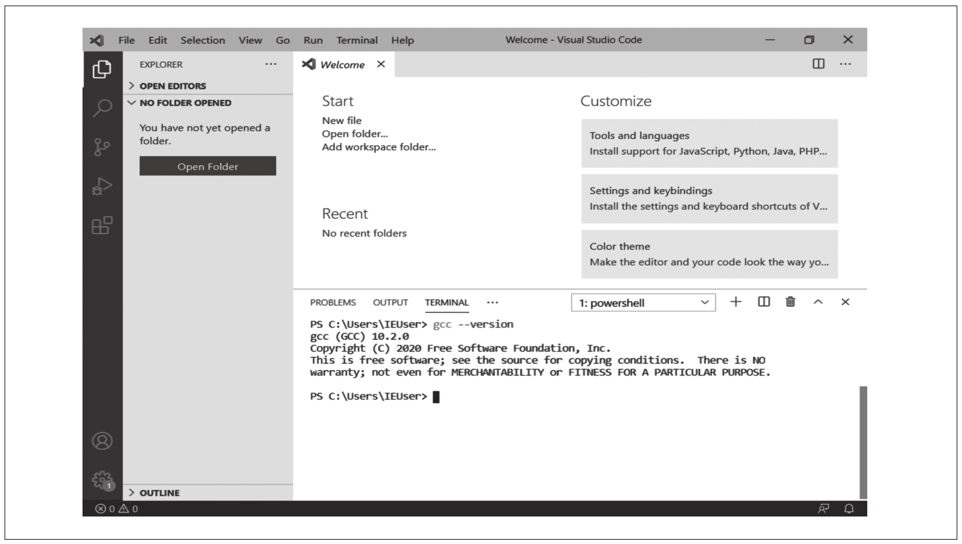Open the Extensions view icon
The height and width of the screenshot is (544, 962).
(x=102, y=225)
